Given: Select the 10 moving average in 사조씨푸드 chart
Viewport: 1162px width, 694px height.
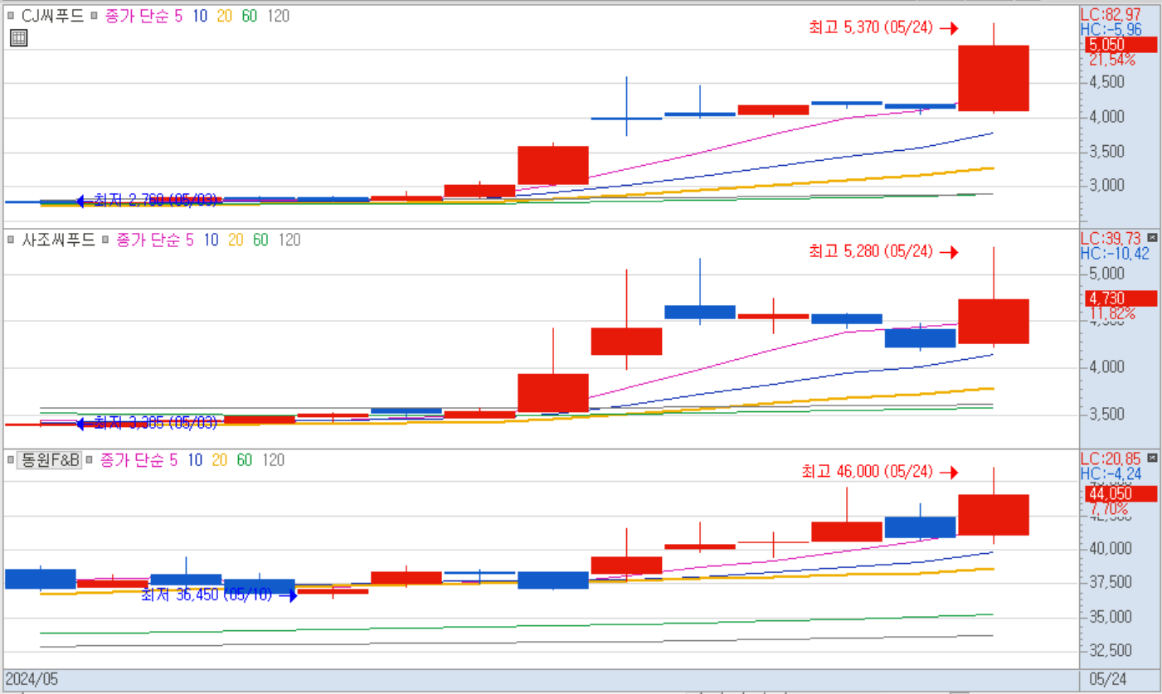Looking at the screenshot, I should [x=211, y=240].
